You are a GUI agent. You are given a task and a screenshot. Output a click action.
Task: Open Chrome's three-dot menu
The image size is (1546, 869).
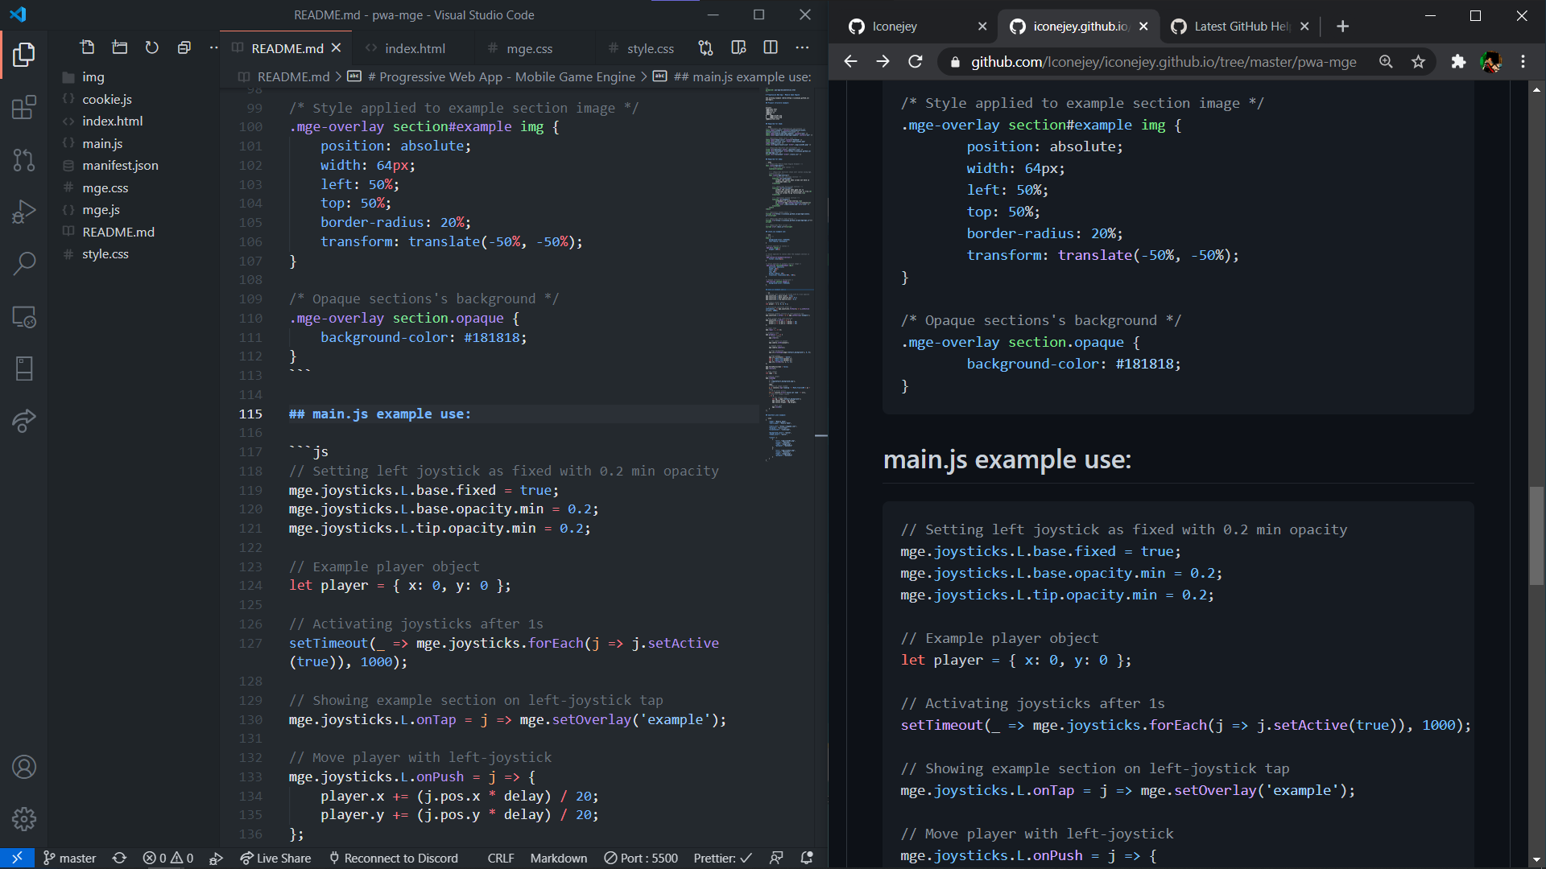click(x=1523, y=61)
